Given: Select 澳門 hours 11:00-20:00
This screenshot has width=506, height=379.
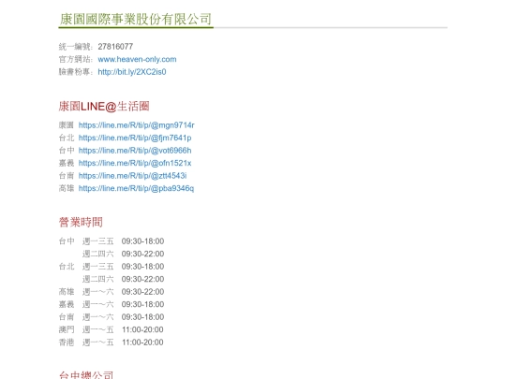Looking at the screenshot, I should point(142,329).
